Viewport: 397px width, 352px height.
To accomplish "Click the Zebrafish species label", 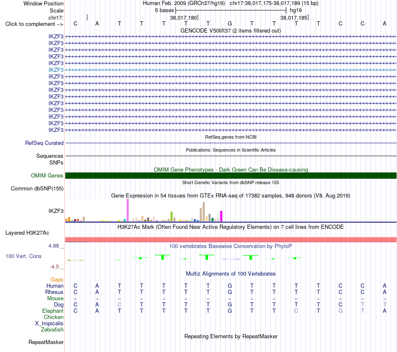I will pyautogui.click(x=52, y=330).
